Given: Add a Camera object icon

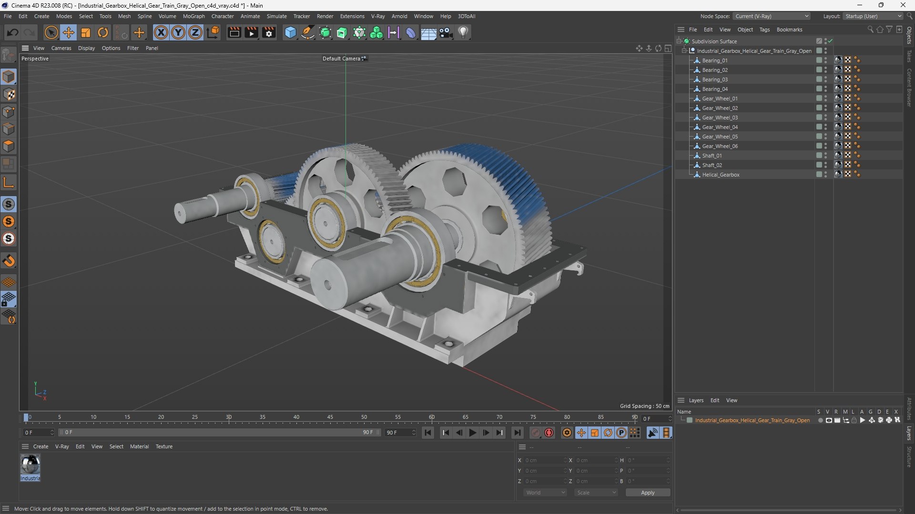Looking at the screenshot, I should [446, 32].
